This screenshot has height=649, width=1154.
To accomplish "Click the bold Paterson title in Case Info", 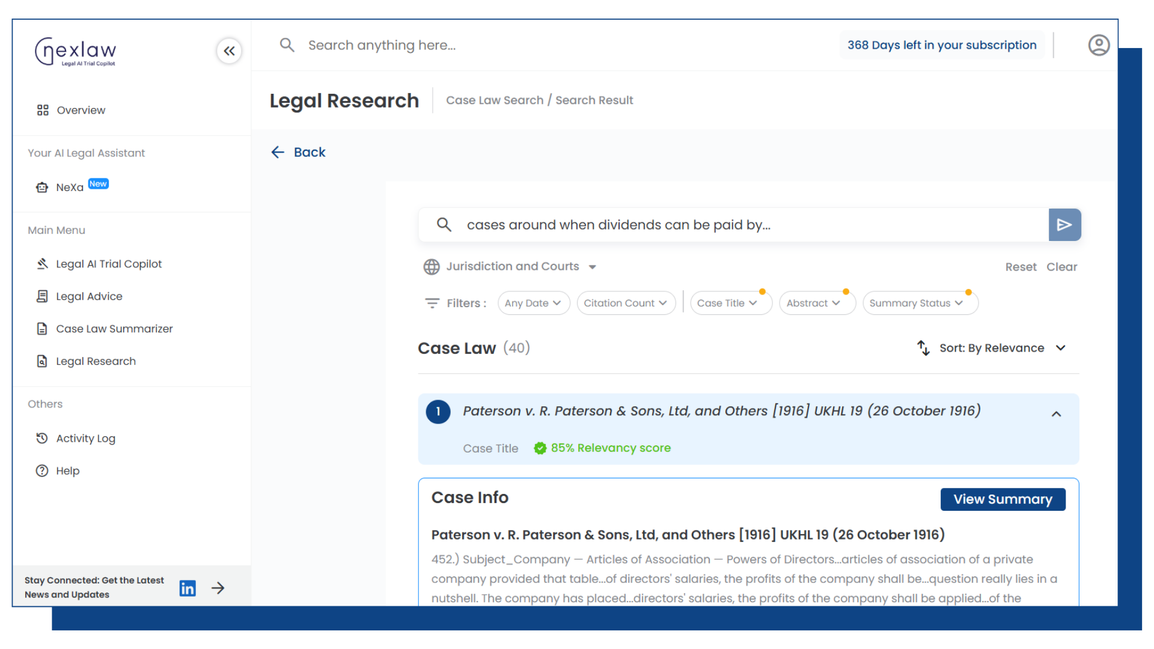I will point(688,535).
